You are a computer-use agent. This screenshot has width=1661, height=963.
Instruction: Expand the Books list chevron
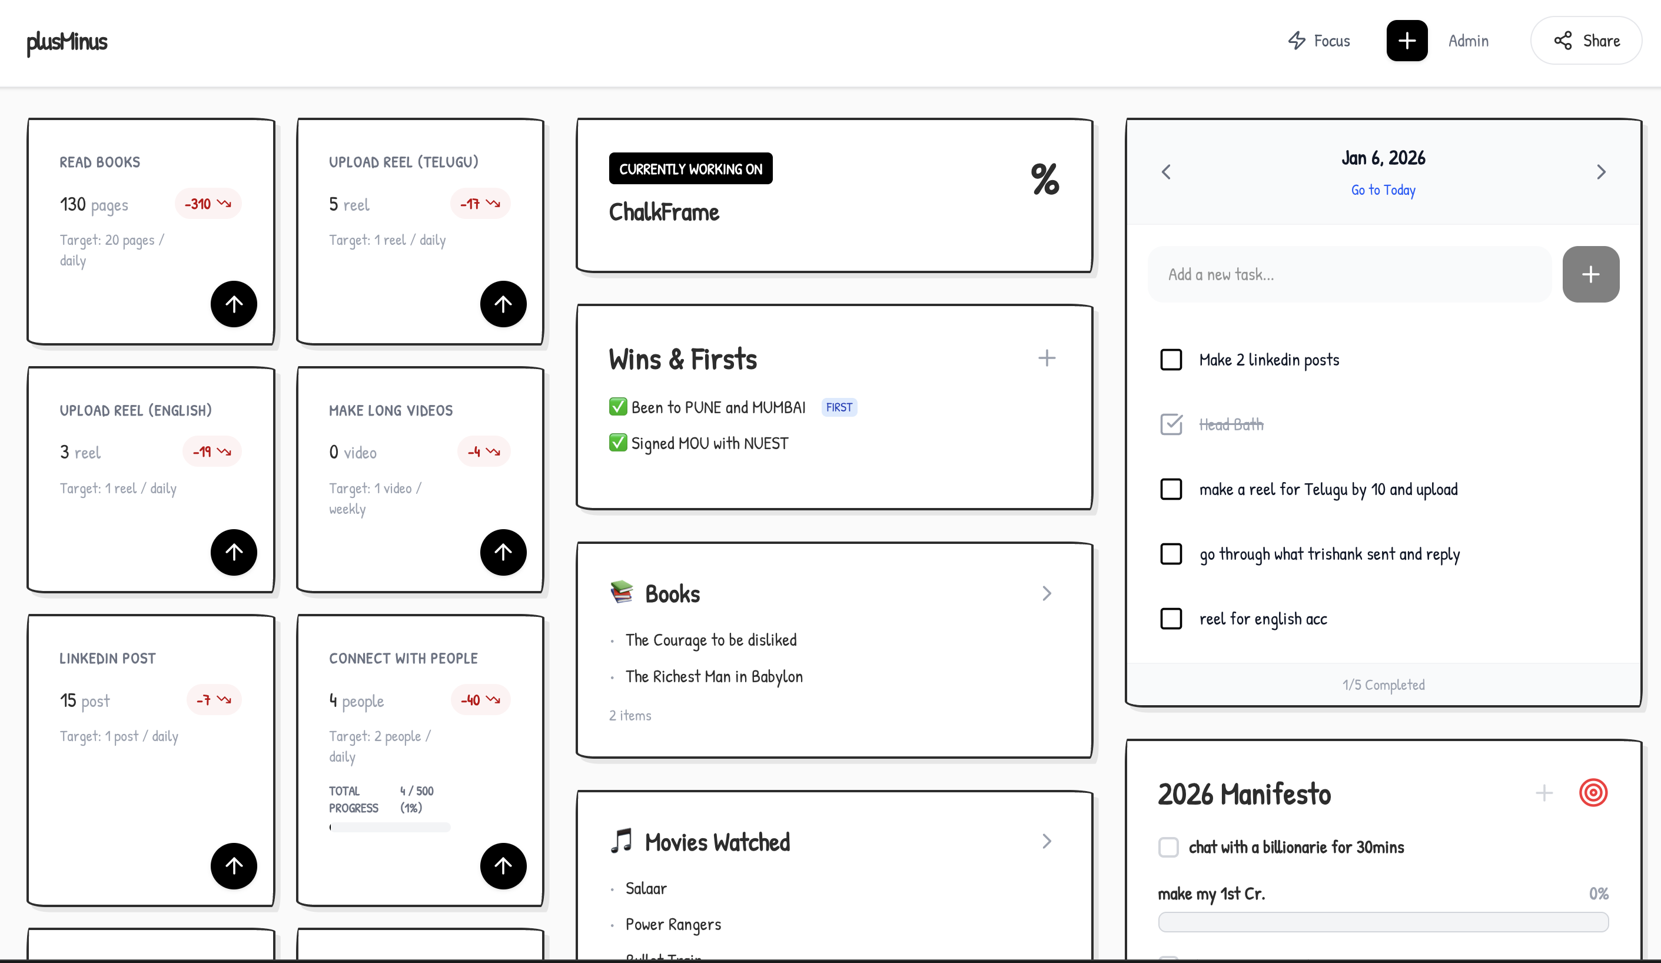click(1047, 593)
